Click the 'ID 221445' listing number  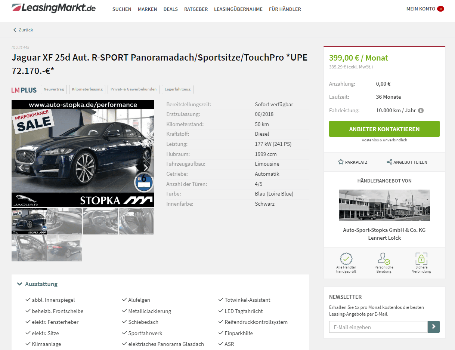(x=21, y=47)
